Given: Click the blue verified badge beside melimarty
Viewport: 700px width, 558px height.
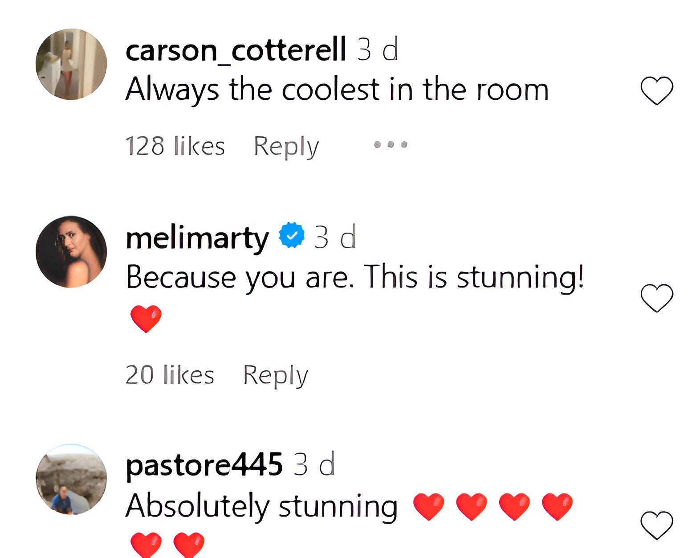Looking at the screenshot, I should pos(292,235).
